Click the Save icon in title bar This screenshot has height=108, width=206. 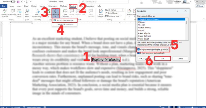(x=18, y=2)
